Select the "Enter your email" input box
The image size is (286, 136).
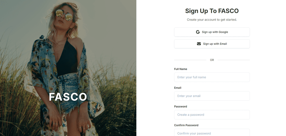(212, 96)
